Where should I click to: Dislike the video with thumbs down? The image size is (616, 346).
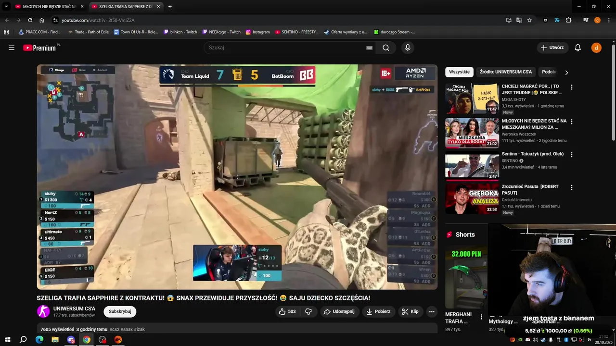pyautogui.click(x=308, y=311)
